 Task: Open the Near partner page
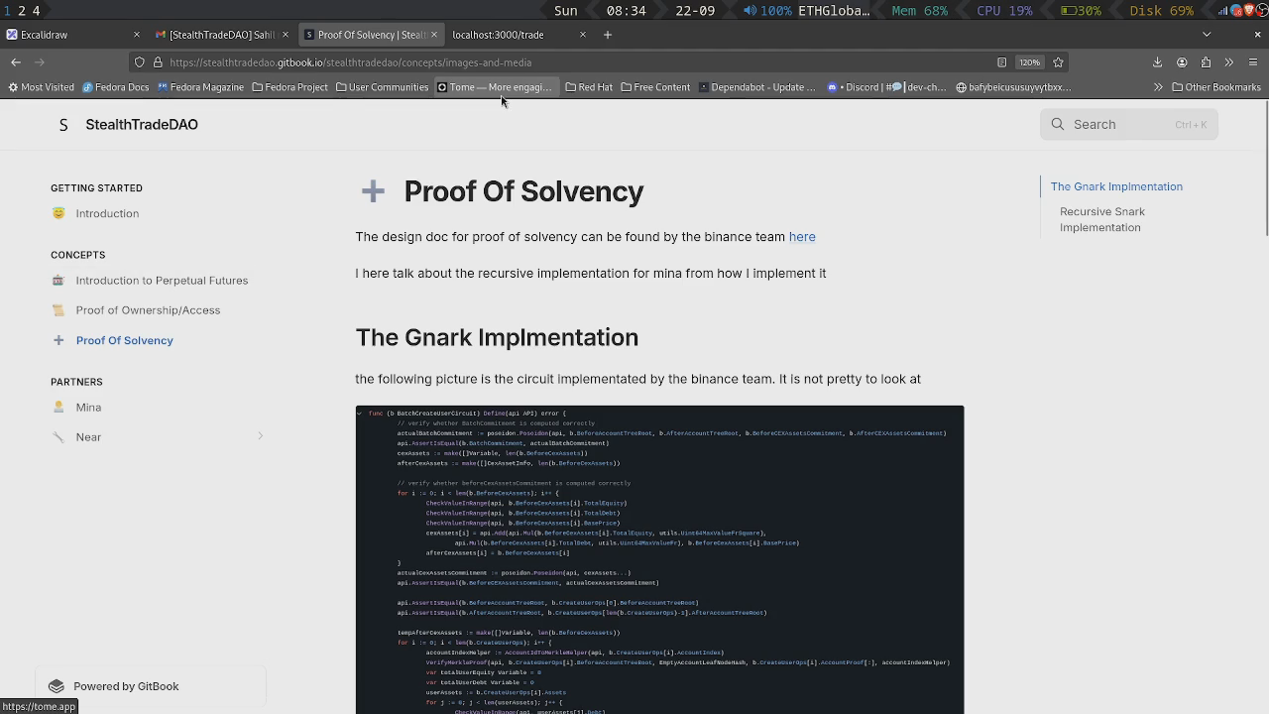click(88, 437)
